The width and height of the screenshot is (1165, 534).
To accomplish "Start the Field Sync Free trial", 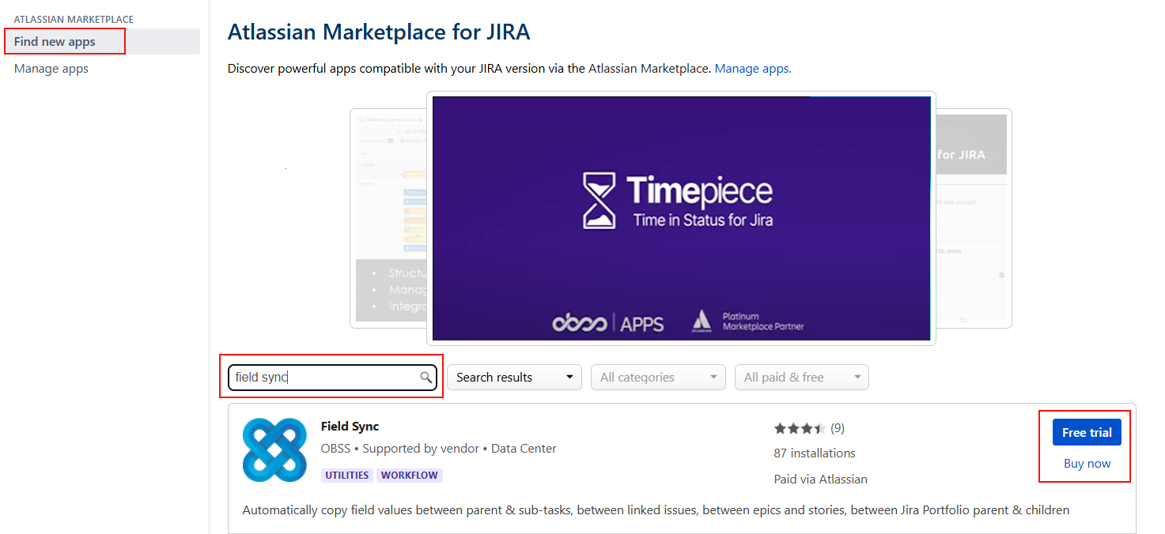I will tap(1086, 432).
